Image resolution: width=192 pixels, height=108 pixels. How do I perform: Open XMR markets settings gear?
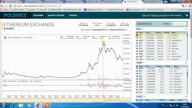[x=186, y=63]
